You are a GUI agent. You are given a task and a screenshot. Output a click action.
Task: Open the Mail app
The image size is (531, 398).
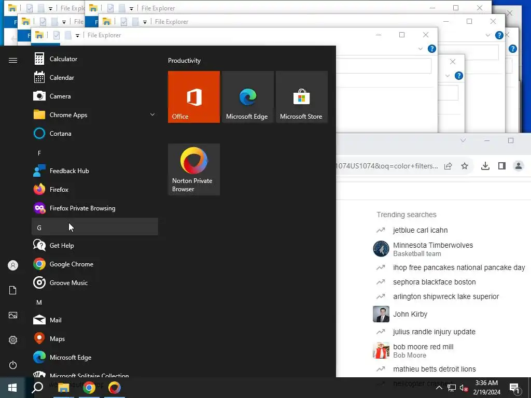pyautogui.click(x=95, y=320)
